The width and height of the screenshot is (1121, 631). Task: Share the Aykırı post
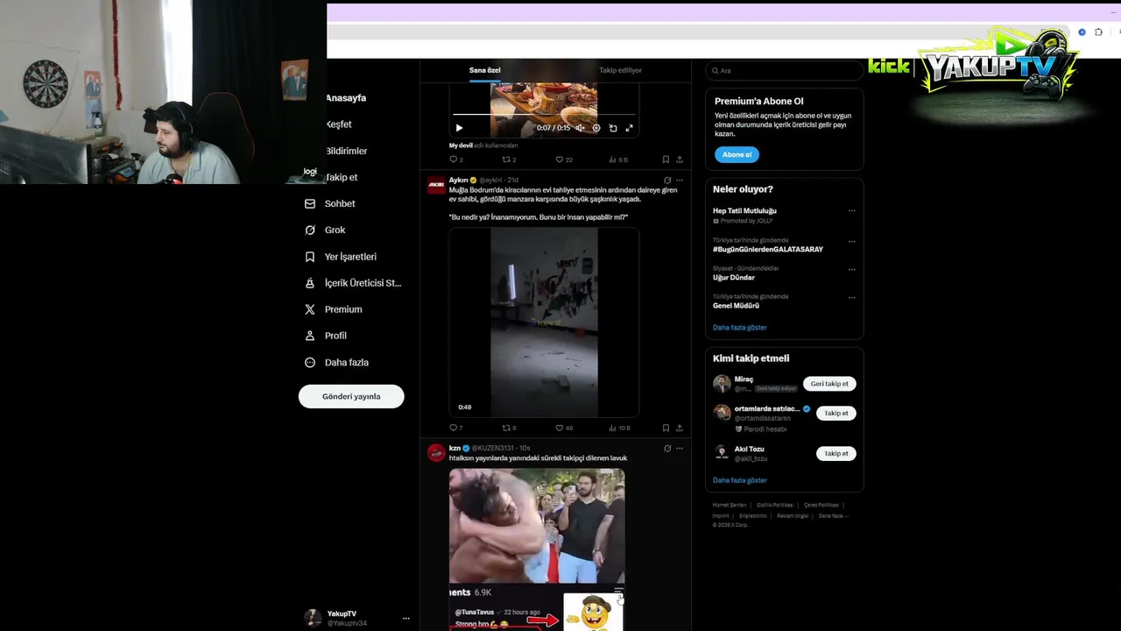680,428
